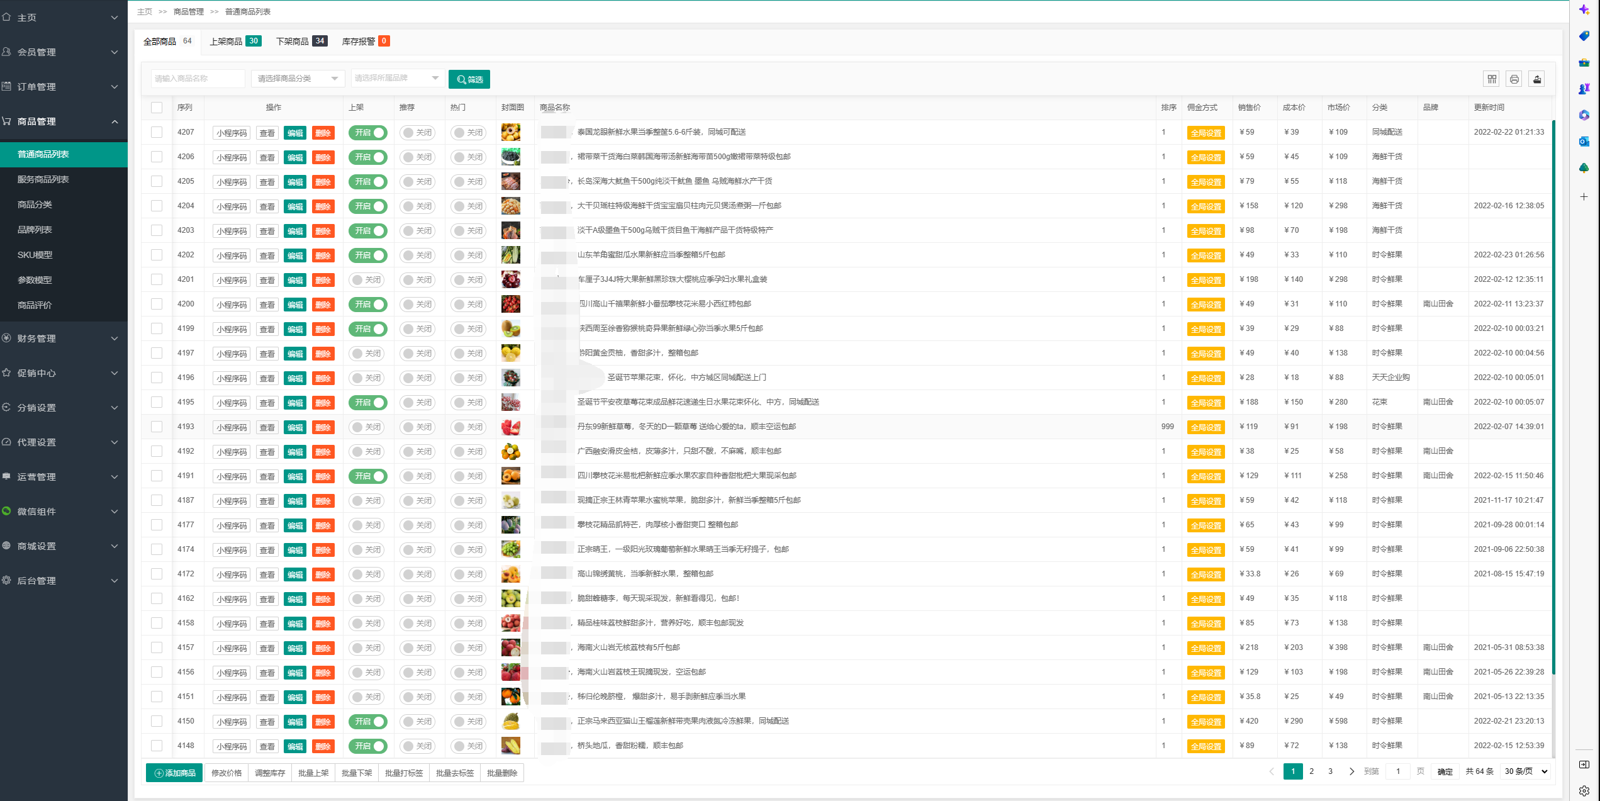1600x801 pixels.
Task: Open cover thumbnail of product 4207
Action: [511, 132]
